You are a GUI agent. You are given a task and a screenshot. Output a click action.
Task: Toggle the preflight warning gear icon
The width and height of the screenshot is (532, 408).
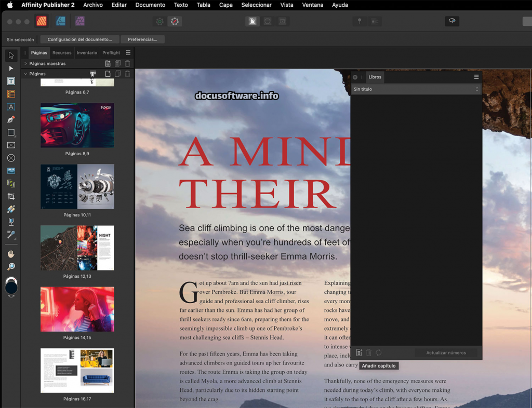pyautogui.click(x=175, y=21)
